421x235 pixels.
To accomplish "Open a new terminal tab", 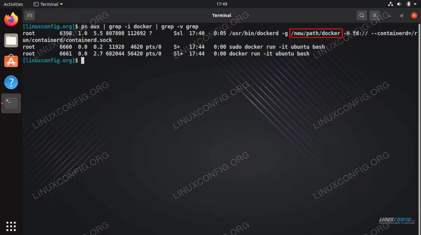I will point(30,15).
